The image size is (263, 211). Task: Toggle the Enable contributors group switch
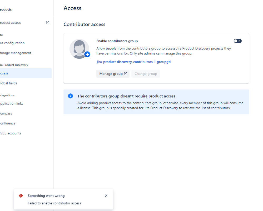point(237,41)
